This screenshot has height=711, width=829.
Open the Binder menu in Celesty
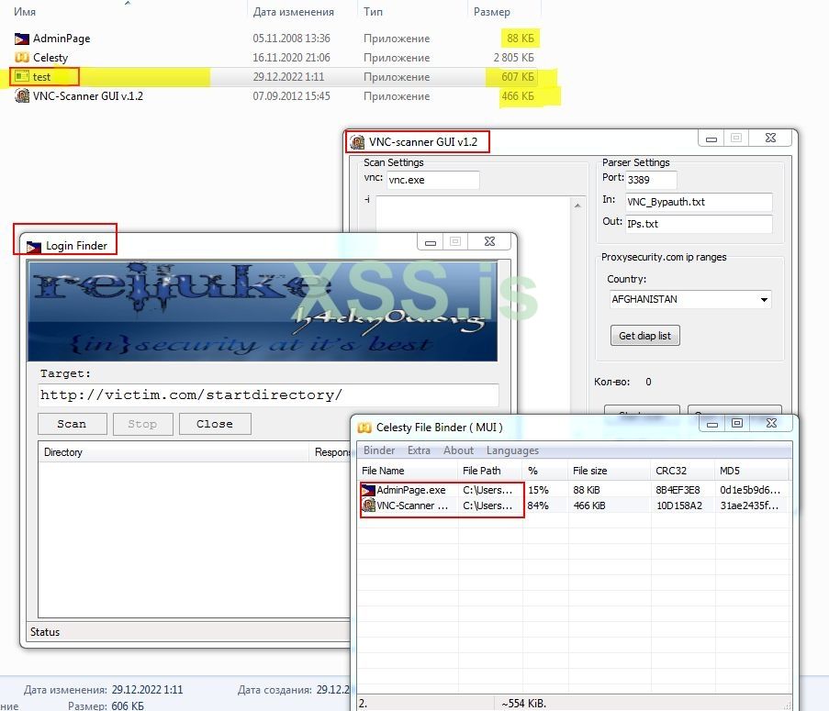379,450
